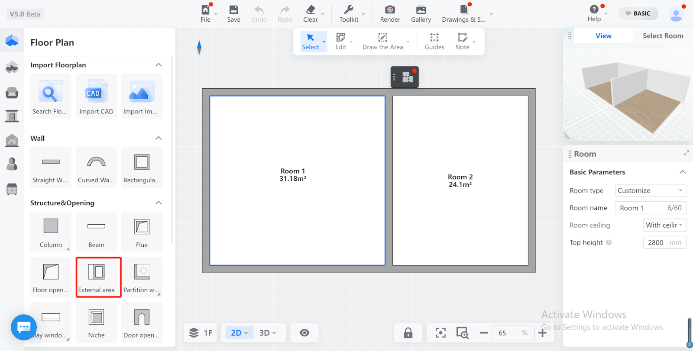
Task: Click the Guides tool
Action: click(434, 42)
